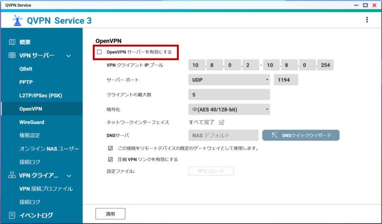Enable the OpenVPN サーバーを有効にする checkbox
The width and height of the screenshot is (382, 224).
pyautogui.click(x=99, y=52)
